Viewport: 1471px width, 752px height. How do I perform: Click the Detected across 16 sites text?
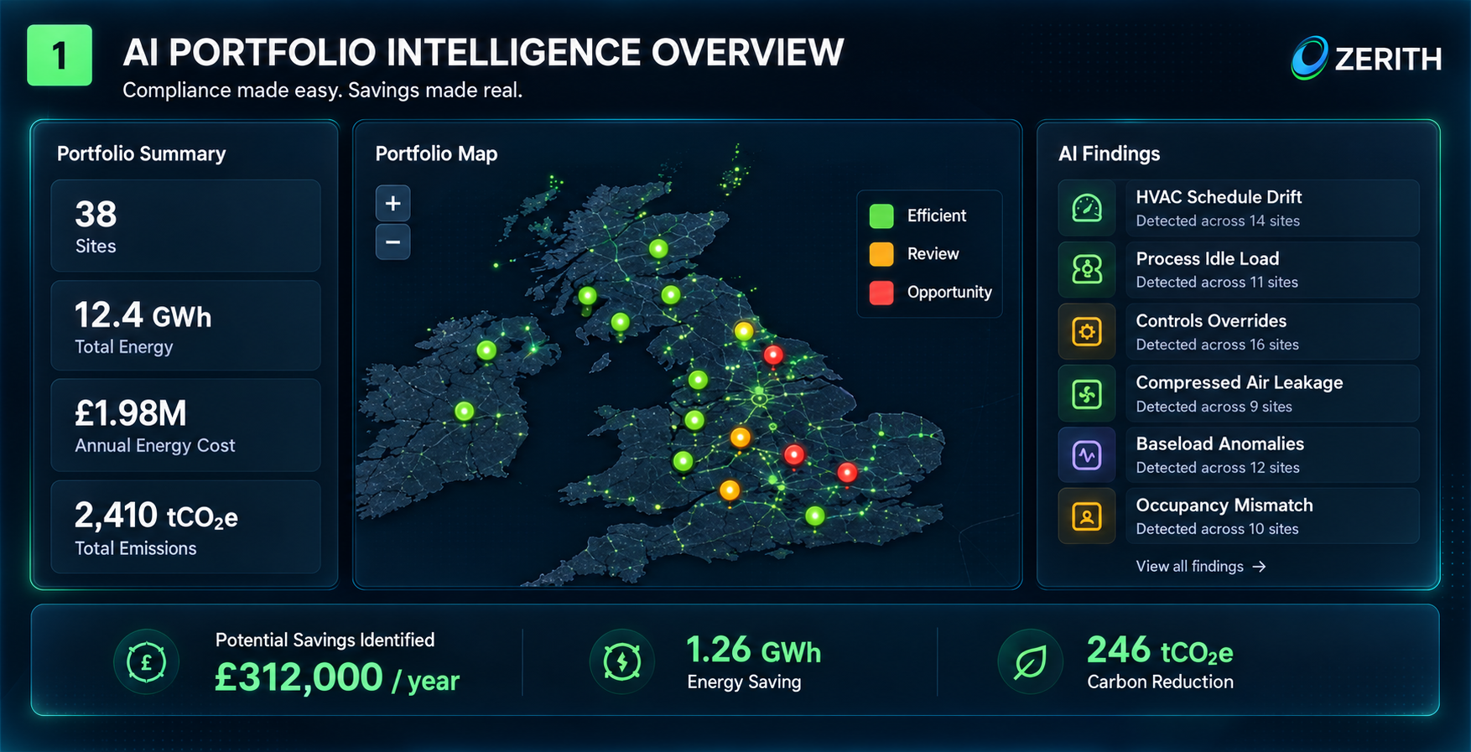(x=1217, y=345)
